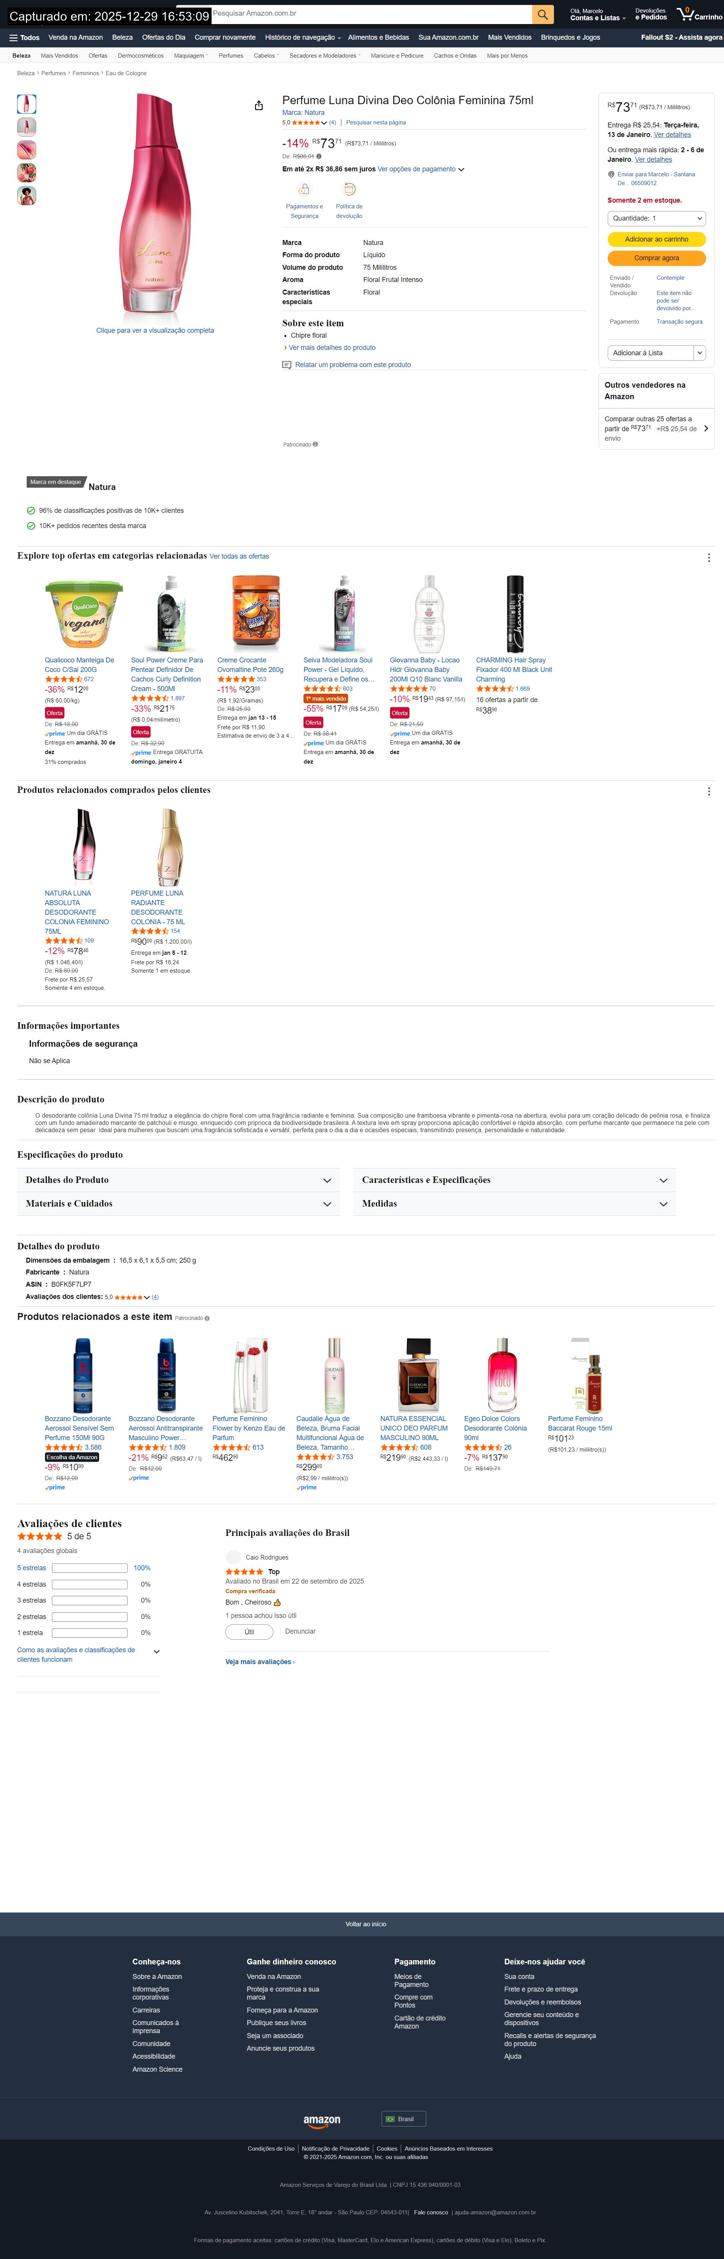Click the share icon beside product image

pos(258,105)
